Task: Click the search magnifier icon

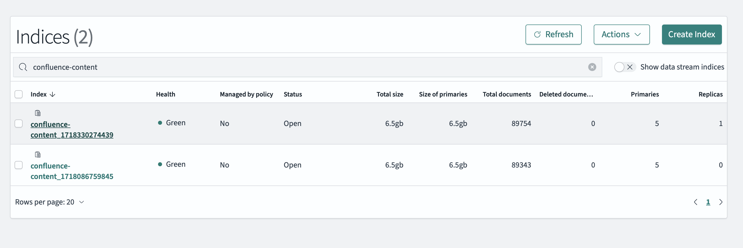Action: [23, 67]
